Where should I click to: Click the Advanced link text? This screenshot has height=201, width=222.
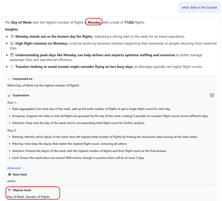pos(14,168)
